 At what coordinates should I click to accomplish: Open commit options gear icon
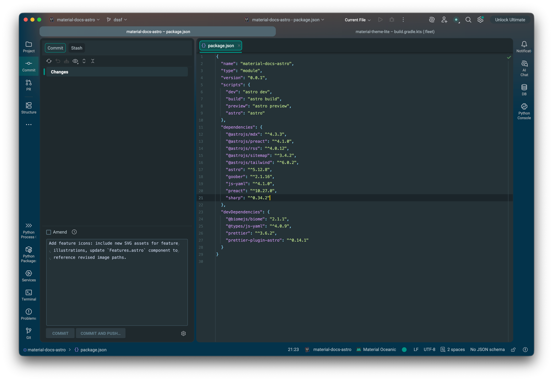coord(183,334)
